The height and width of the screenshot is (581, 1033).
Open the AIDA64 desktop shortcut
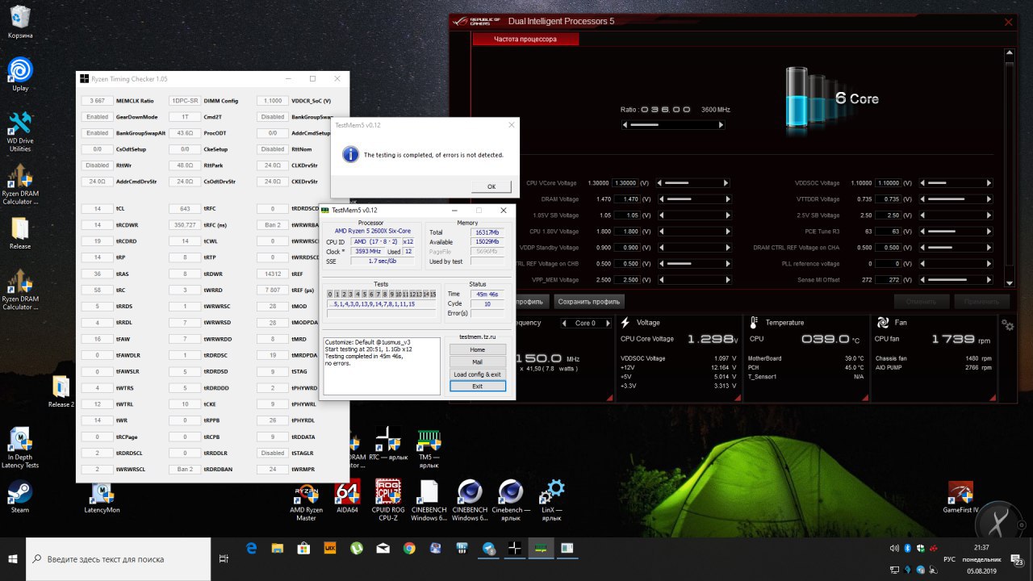coord(347,497)
